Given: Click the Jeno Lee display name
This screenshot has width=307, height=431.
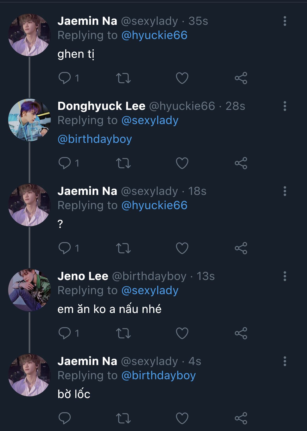Looking at the screenshot, I should pyautogui.click(x=83, y=276).
